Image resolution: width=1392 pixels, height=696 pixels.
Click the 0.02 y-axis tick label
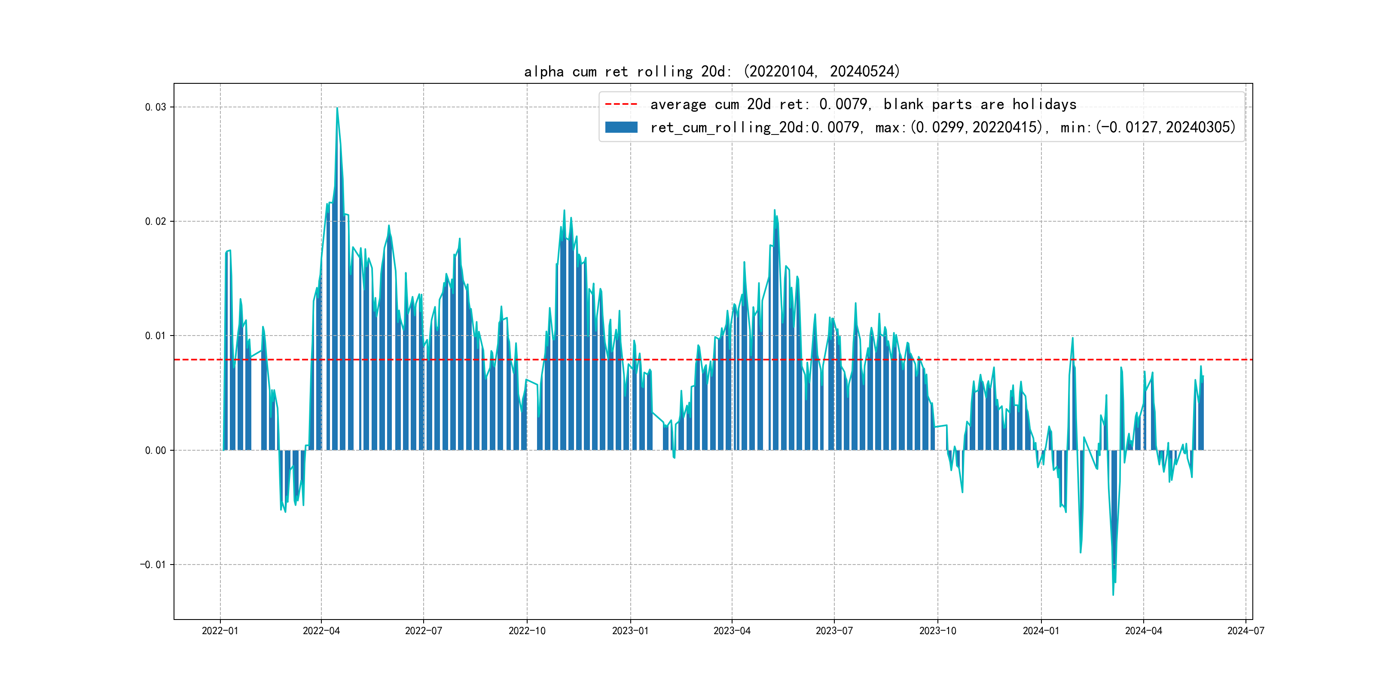(155, 222)
